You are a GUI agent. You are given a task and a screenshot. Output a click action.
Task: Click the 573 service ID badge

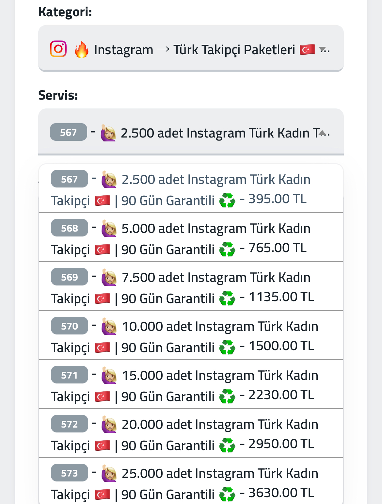(70, 473)
